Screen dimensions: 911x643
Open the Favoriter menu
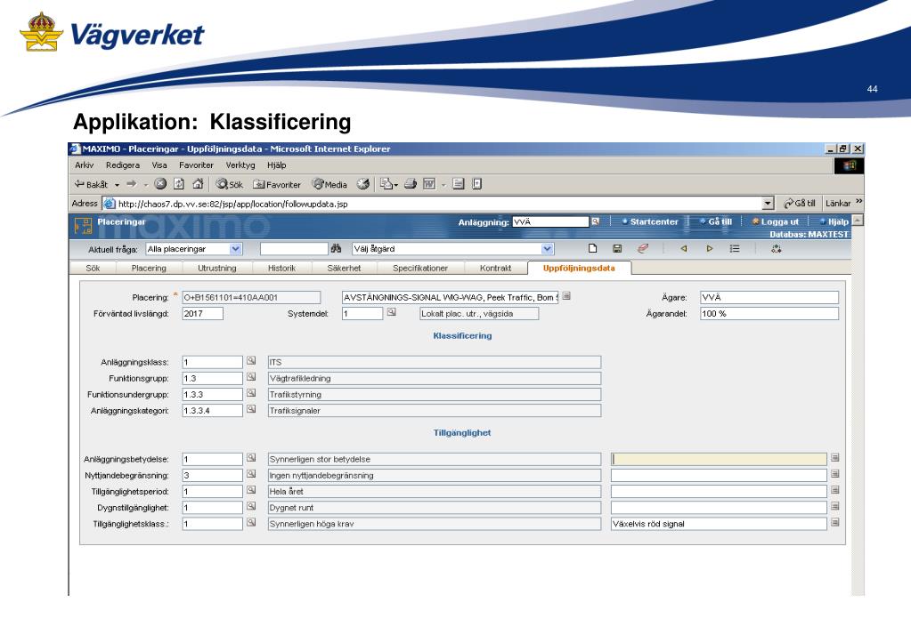tap(196, 165)
